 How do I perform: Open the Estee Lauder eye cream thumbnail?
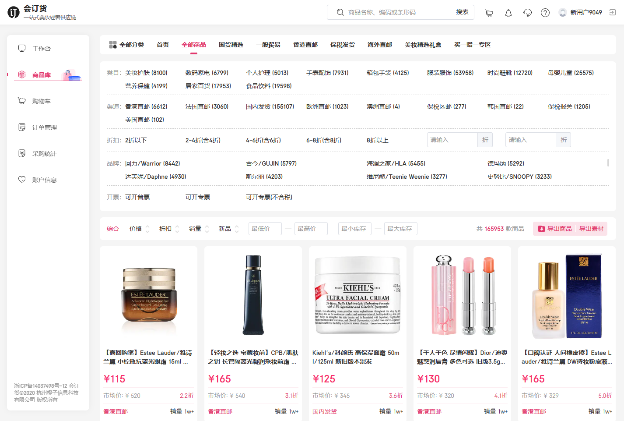click(149, 295)
